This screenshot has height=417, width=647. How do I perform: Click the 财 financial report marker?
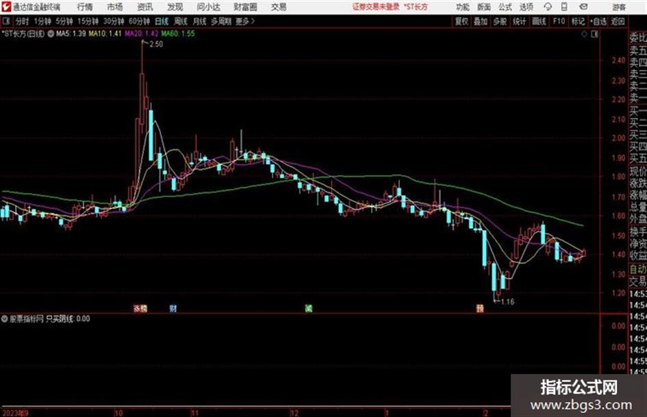pos(173,308)
